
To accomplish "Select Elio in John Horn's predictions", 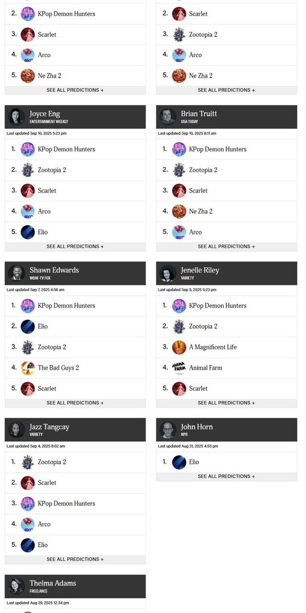I will tap(194, 462).
